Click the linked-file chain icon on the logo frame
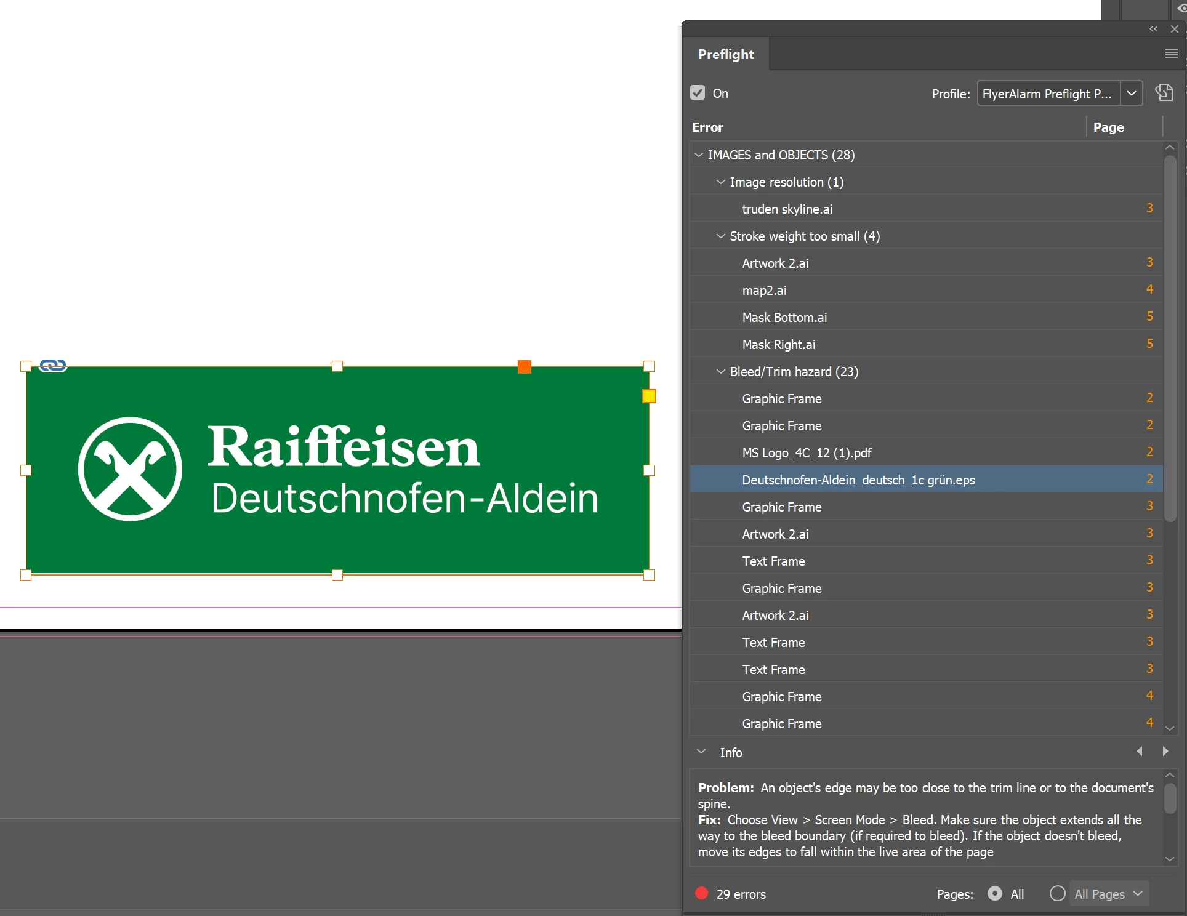1187x916 pixels. [53, 366]
